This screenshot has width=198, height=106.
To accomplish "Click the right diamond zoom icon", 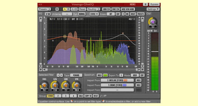I will coord(143,69).
